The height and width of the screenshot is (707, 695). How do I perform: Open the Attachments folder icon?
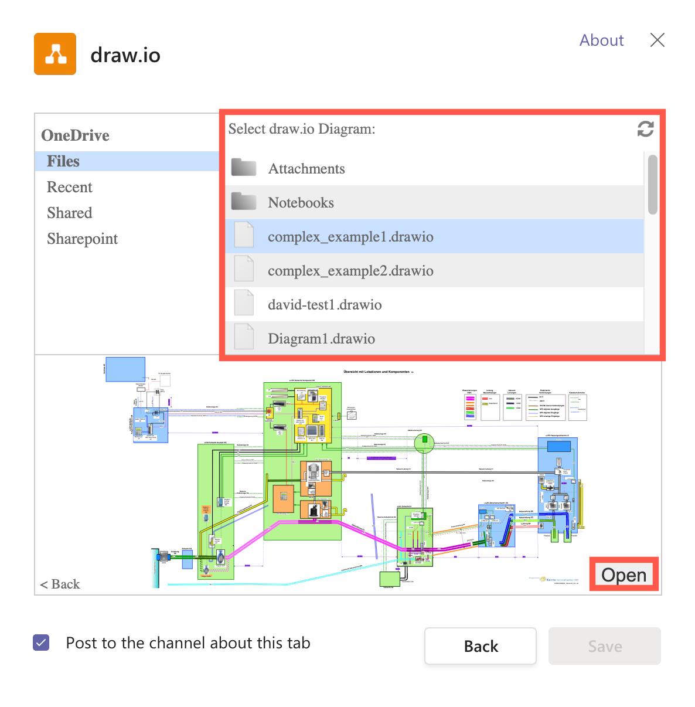[244, 167]
